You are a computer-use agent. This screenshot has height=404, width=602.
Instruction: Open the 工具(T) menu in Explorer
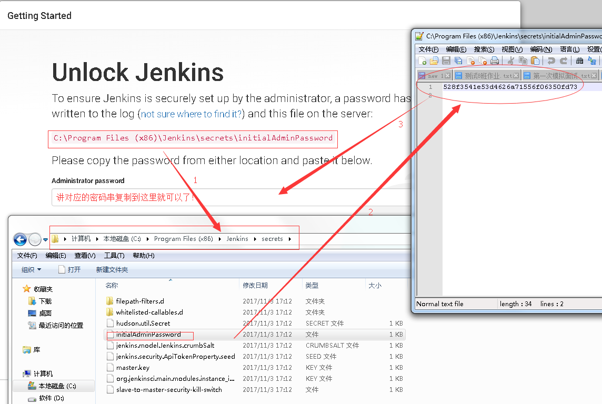tap(114, 256)
